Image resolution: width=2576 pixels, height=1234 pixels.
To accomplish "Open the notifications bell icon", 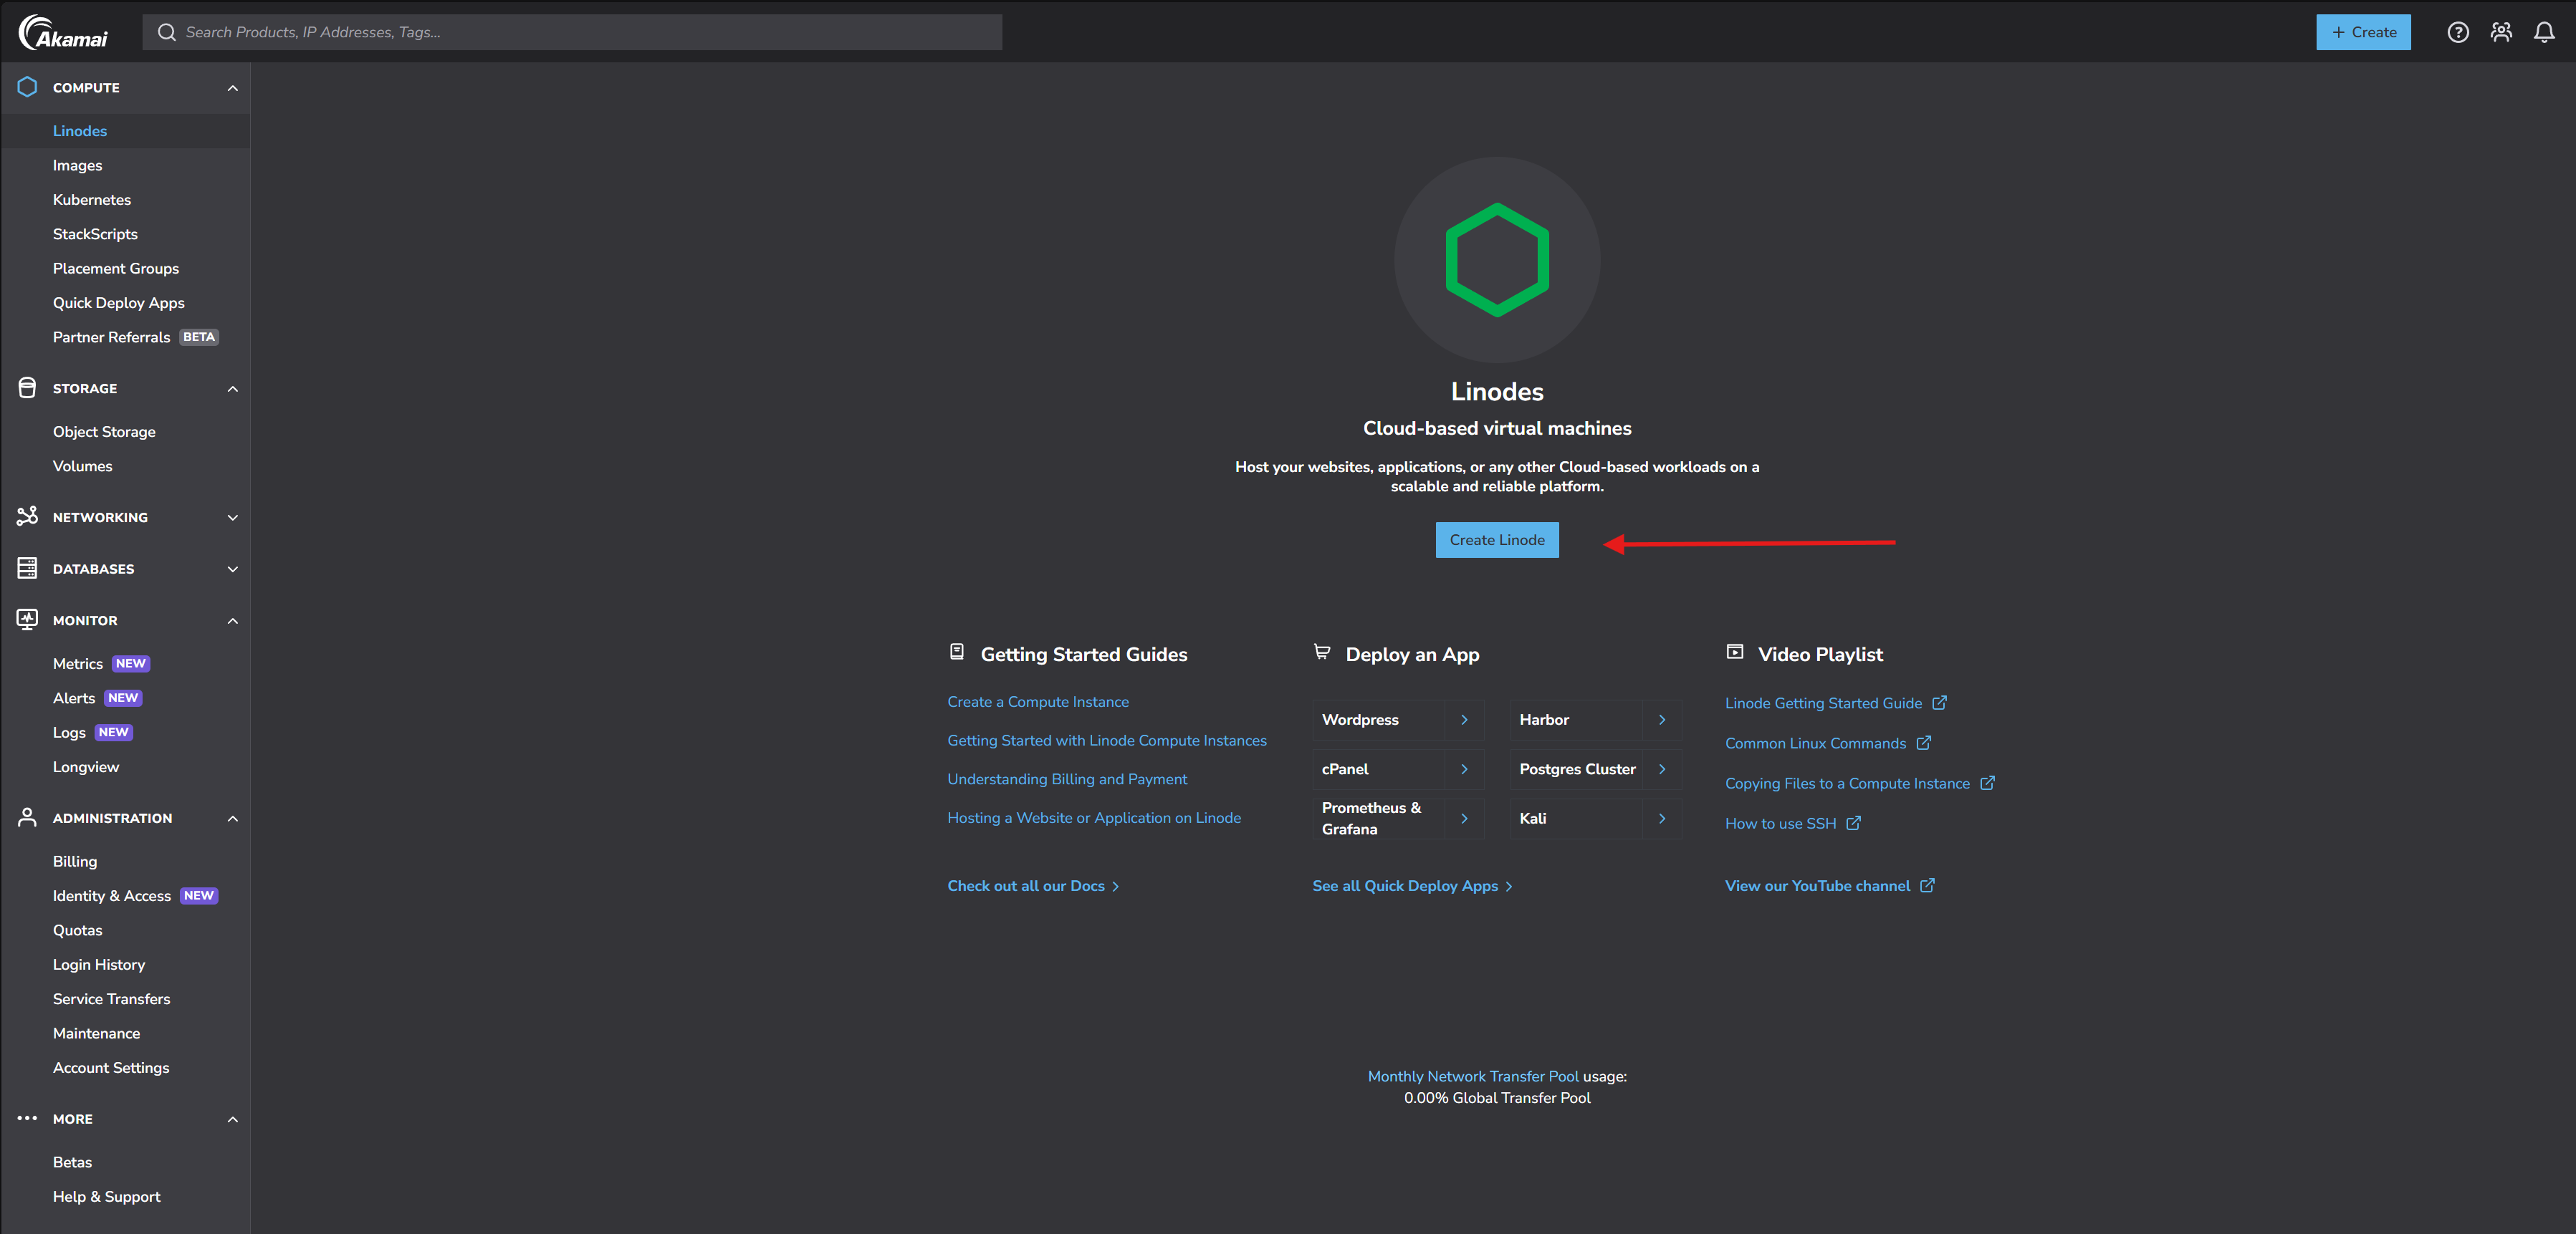I will [x=2544, y=32].
